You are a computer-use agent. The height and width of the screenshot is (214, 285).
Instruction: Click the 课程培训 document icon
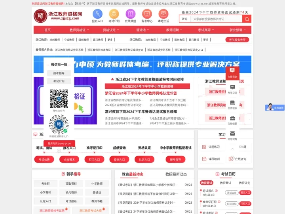coord(204,159)
